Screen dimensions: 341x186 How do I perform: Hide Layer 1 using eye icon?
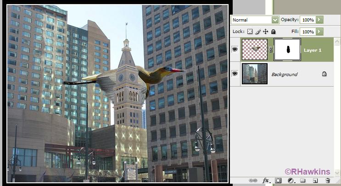click(x=235, y=49)
